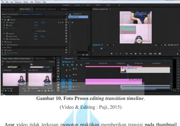The height and width of the screenshot is (126, 180).
Task: Add marker in Program monitor
Action: (112, 54)
